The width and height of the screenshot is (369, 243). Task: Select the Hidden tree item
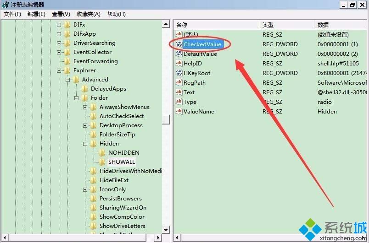pos(109,144)
